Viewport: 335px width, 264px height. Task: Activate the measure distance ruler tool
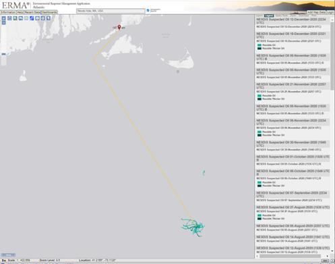(x=32, y=18)
